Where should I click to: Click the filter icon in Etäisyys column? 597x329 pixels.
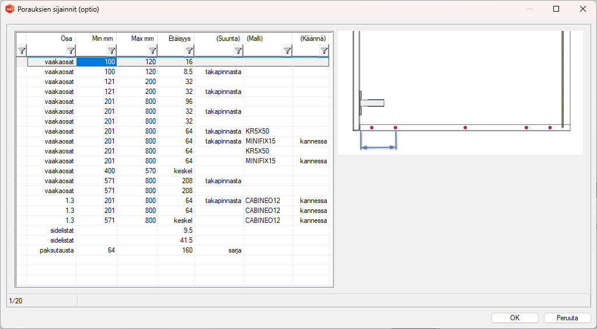tap(189, 51)
